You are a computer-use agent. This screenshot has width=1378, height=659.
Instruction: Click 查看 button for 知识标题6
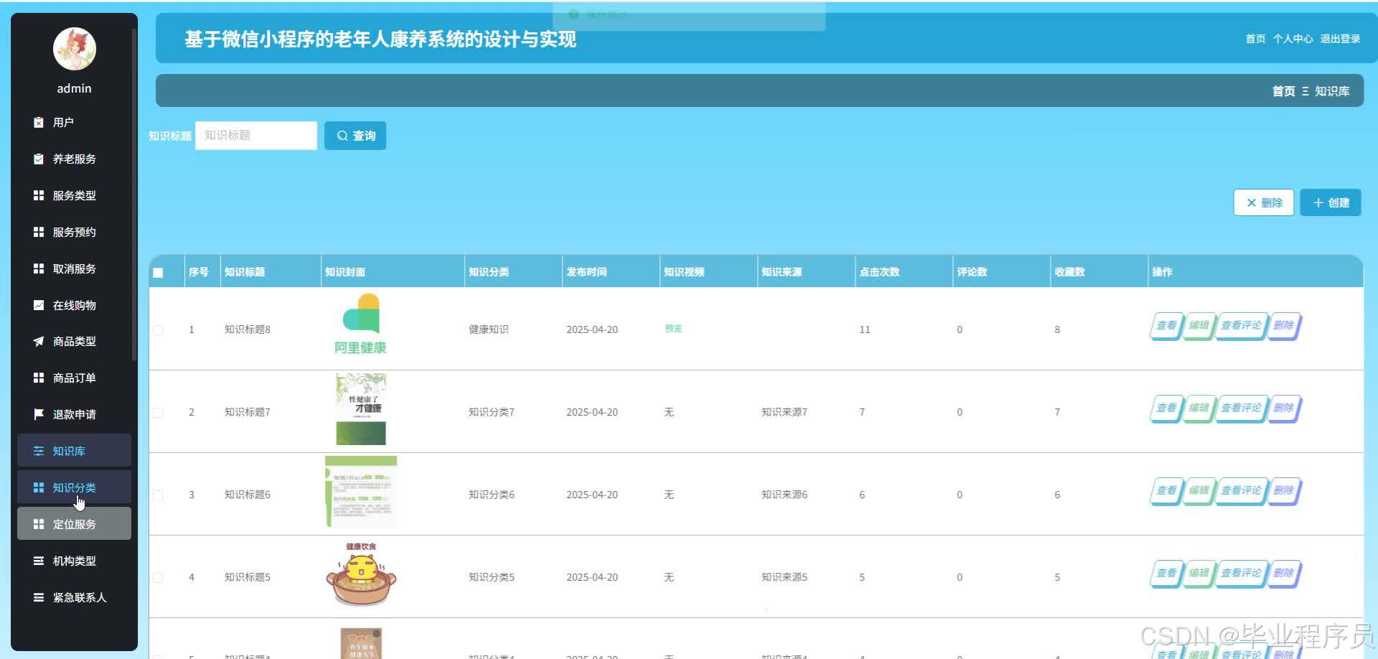click(1166, 491)
